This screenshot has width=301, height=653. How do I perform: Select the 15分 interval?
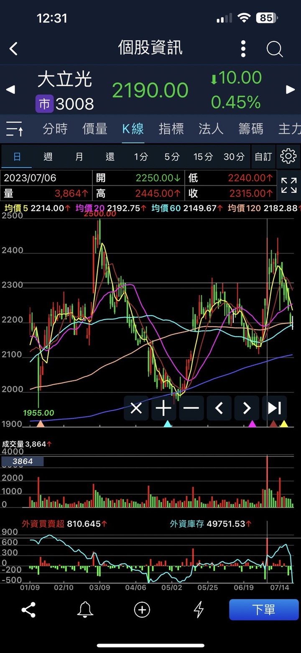pyautogui.click(x=203, y=157)
